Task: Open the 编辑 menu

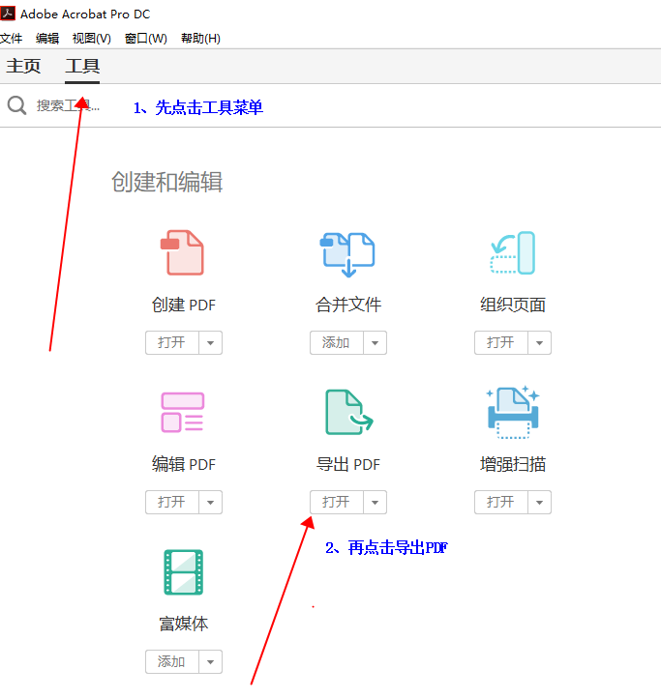Action: click(47, 39)
